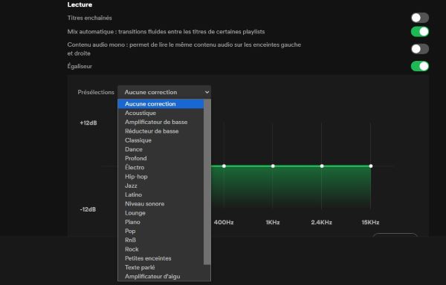This screenshot has height=285, width=446.
Task: Choose the Latino preset
Action: point(161,194)
